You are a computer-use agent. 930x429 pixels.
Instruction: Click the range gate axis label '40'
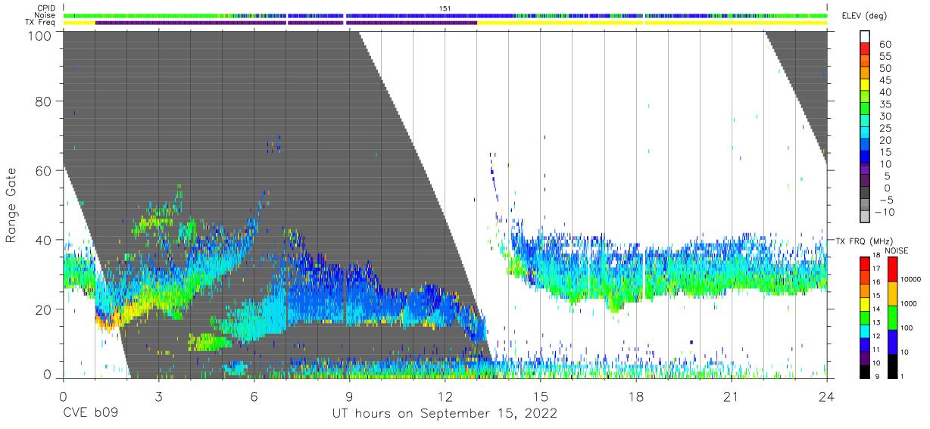[43, 240]
